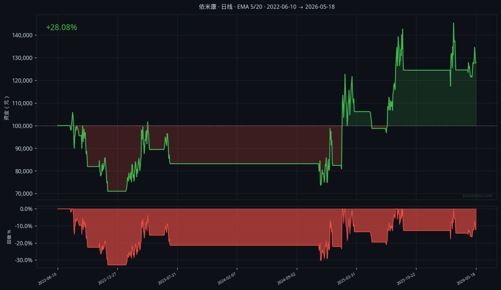501x290 pixels.
Task: Select the 140,000 equity axis tick
Action: (x=22, y=35)
